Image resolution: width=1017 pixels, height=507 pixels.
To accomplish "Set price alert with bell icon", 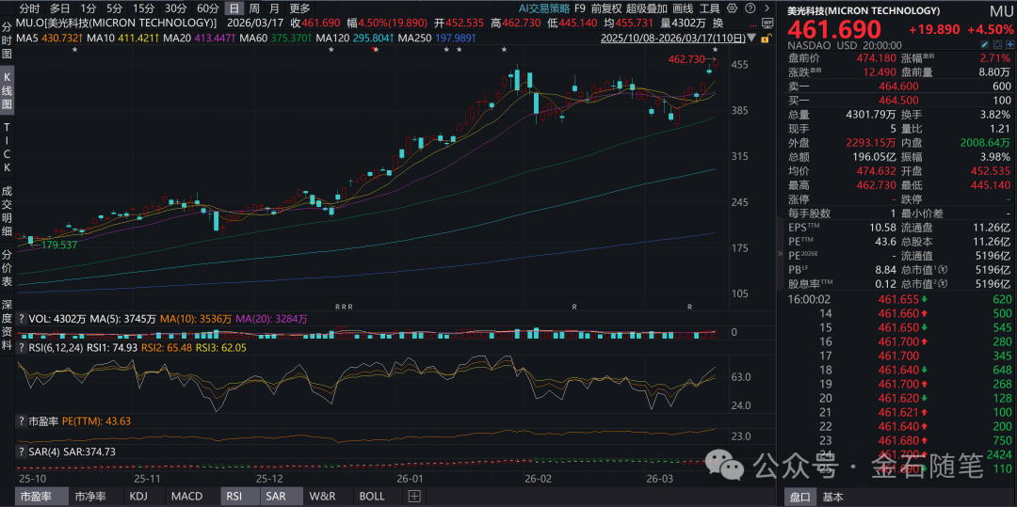I will tap(997, 44).
